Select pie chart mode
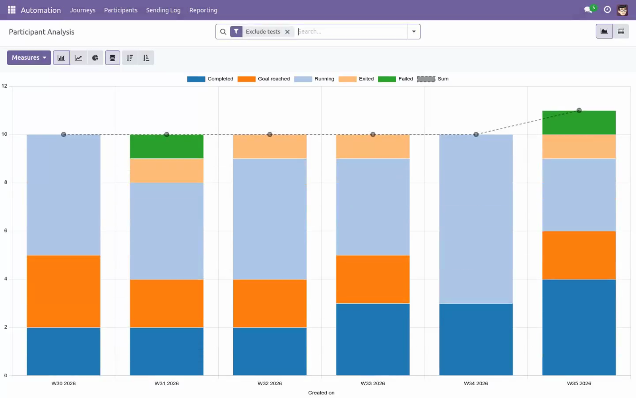Image resolution: width=636 pixels, height=398 pixels. click(x=95, y=58)
